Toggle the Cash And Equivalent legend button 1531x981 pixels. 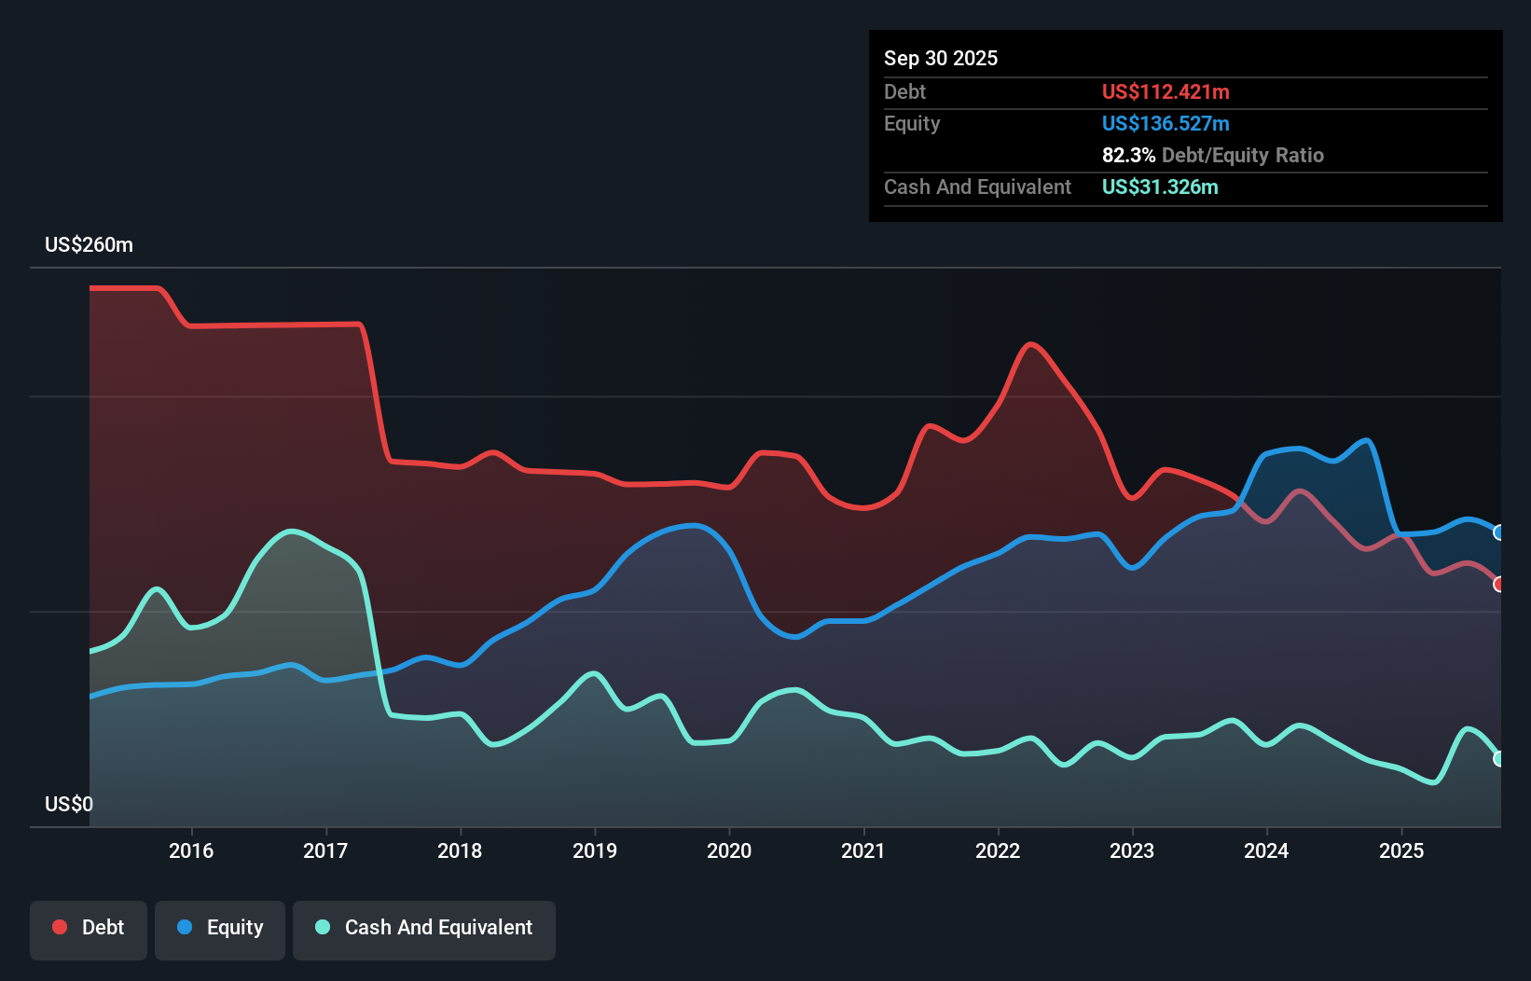point(424,930)
